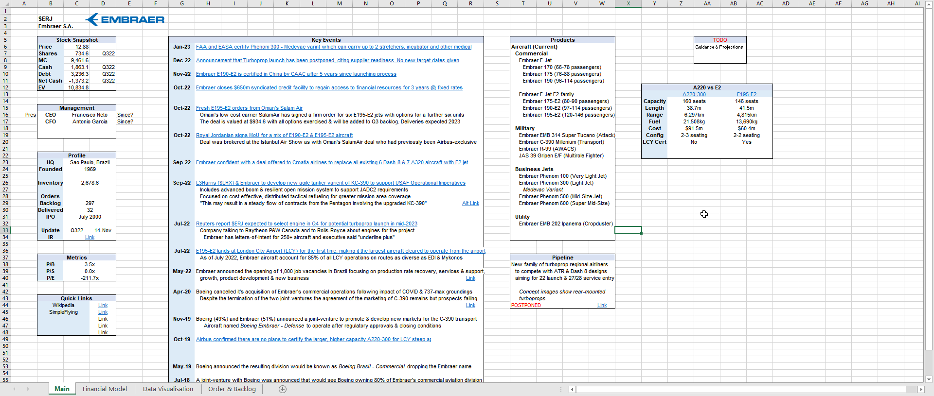Viewport: 934px width, 396px height.
Task: Open Croatia airlines deal link
Action: click(332, 163)
